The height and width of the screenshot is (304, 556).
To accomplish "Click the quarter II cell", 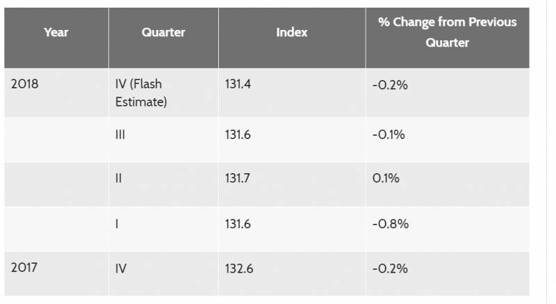I will [119, 178].
